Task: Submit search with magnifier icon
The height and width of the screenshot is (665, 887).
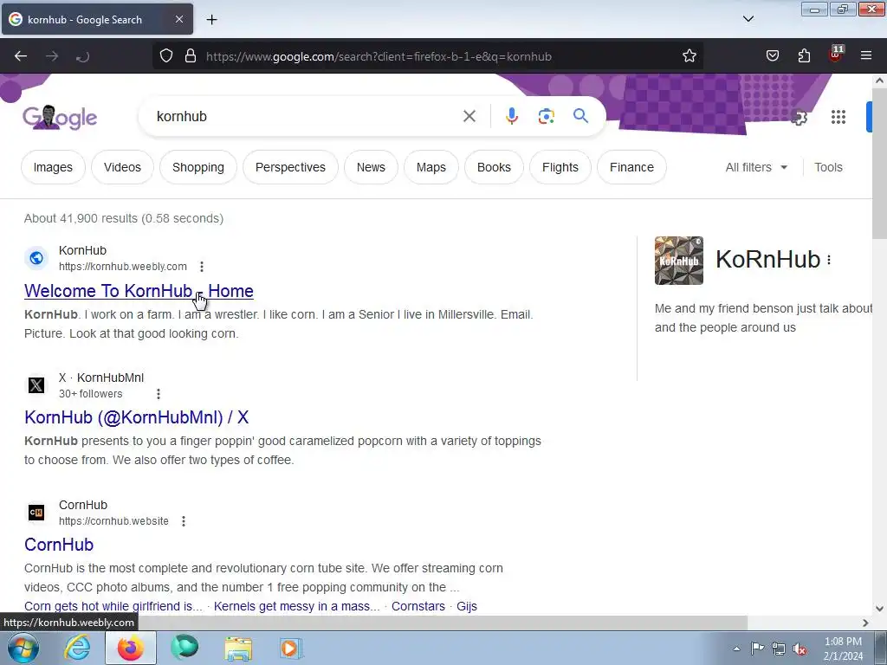Action: pyautogui.click(x=580, y=116)
